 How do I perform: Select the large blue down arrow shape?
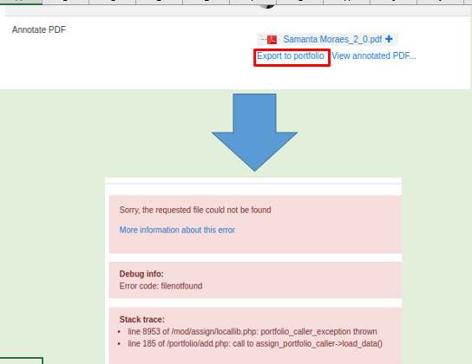[x=255, y=133]
